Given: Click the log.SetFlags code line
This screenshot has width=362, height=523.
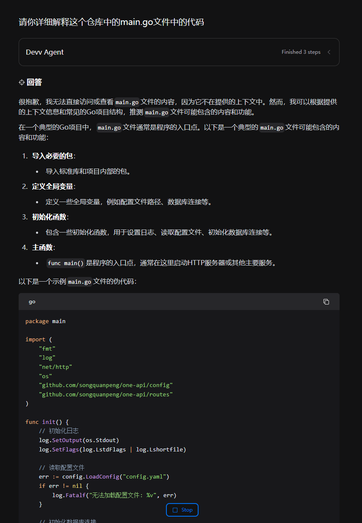Looking at the screenshot, I should 112,449.
